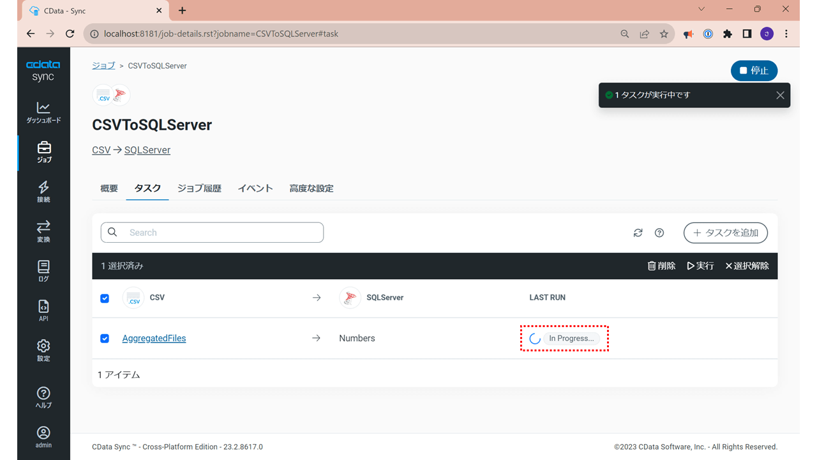
Task: Switch to the 高度な設定 tab
Action: [x=311, y=188]
